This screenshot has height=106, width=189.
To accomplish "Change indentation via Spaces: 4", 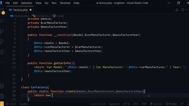I will [x=114, y=104].
